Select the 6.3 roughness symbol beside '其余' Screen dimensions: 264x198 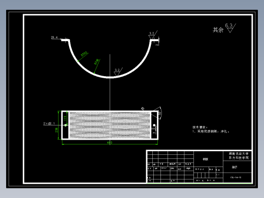[230, 28]
